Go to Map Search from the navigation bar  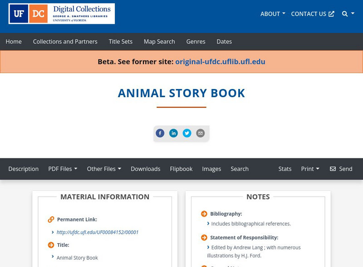pos(159,41)
